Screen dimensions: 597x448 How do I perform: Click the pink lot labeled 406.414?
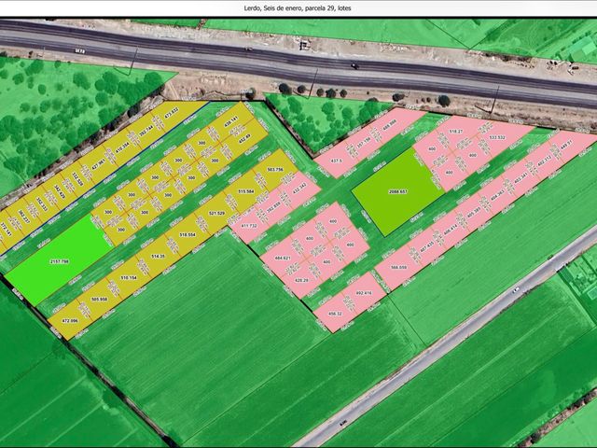pyautogui.click(x=451, y=231)
